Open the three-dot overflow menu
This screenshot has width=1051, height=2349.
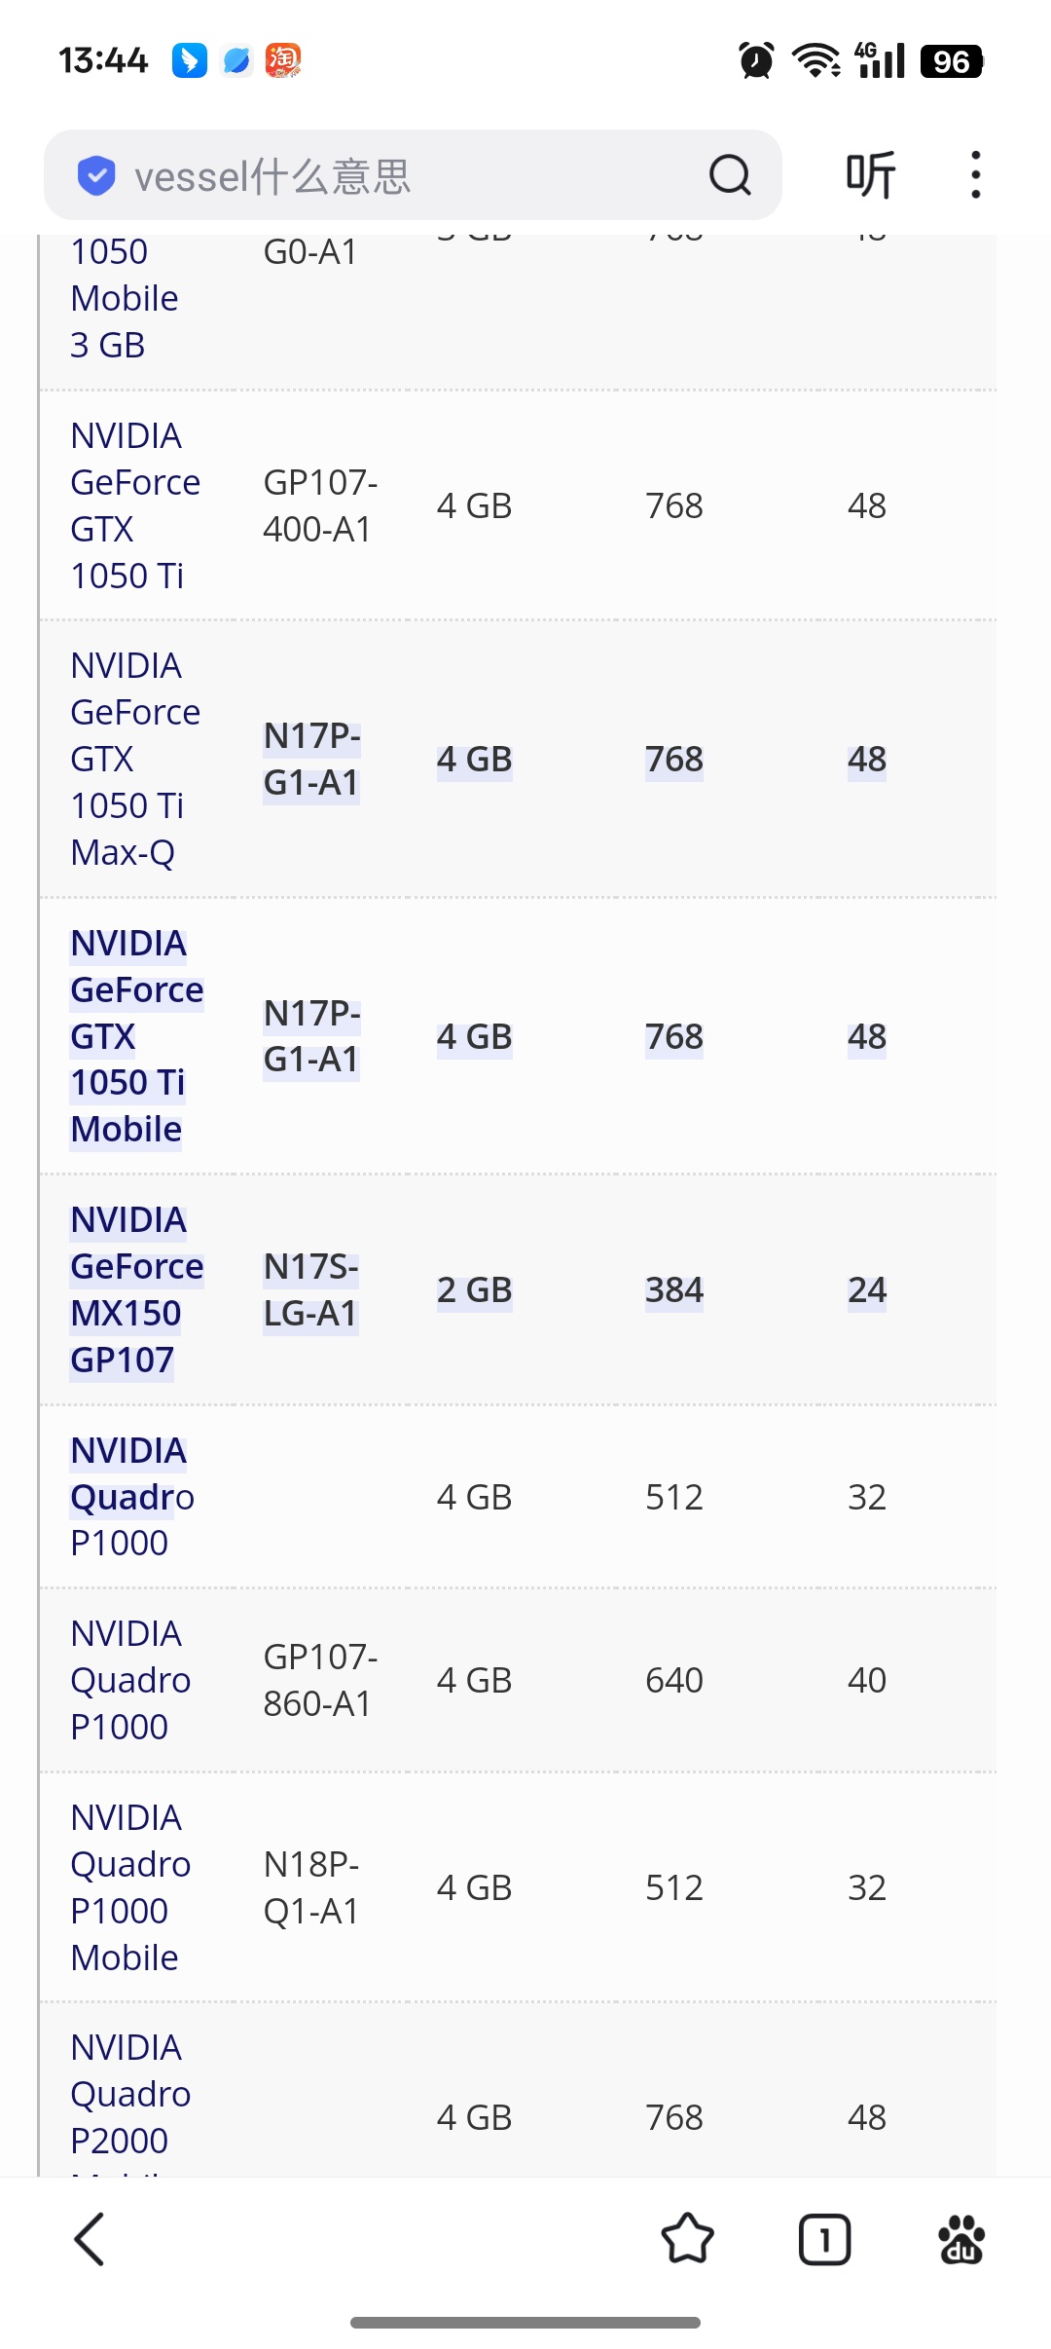coord(975,175)
